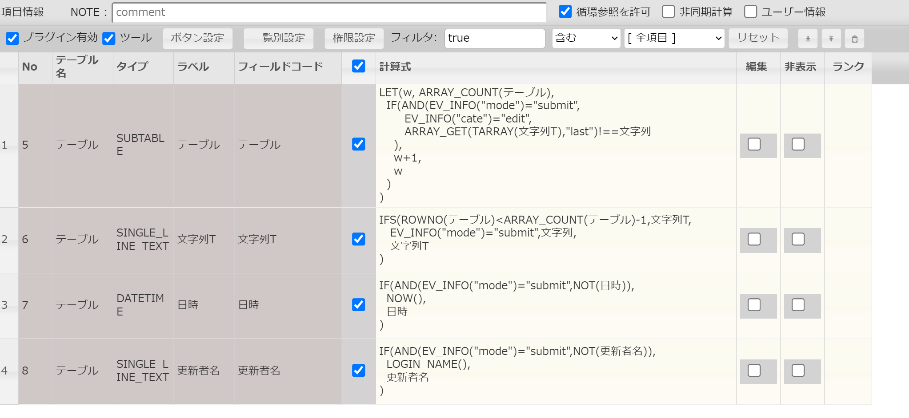
Task: Enable ユーザー情報 checkbox
Action: [750, 12]
